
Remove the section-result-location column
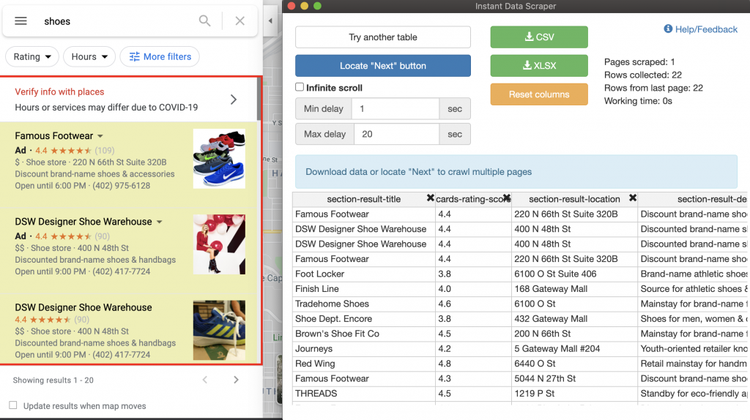click(632, 198)
